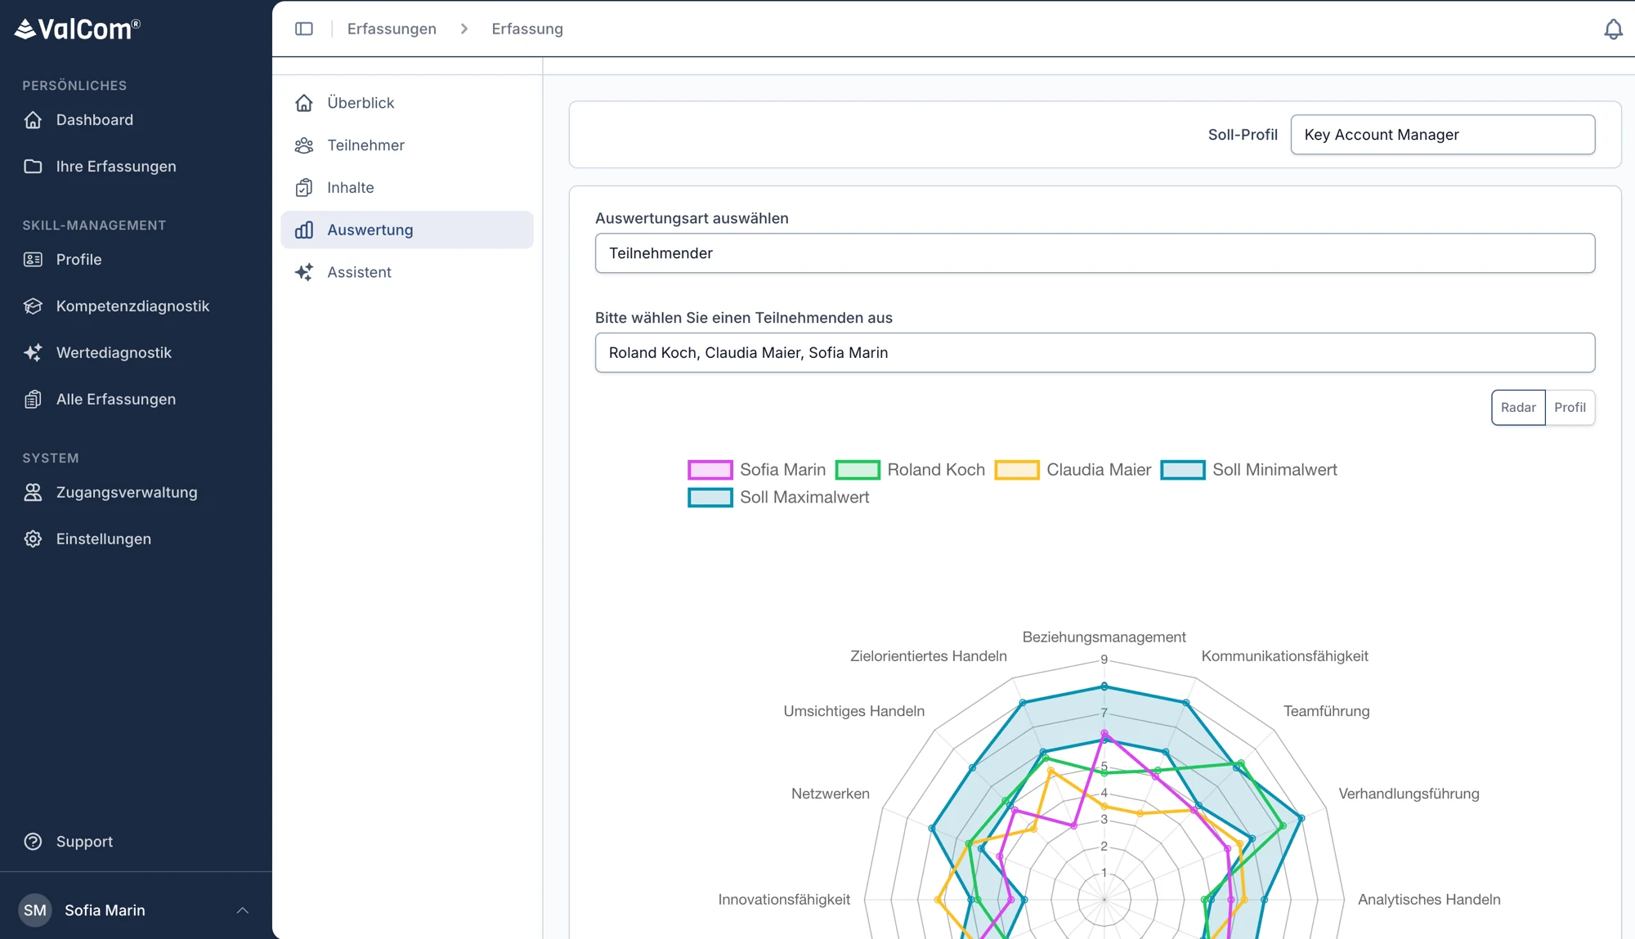Viewport: 1635px width, 939px height.
Task: Toggle Soll Minimalwert legend swatch
Action: tap(1183, 471)
